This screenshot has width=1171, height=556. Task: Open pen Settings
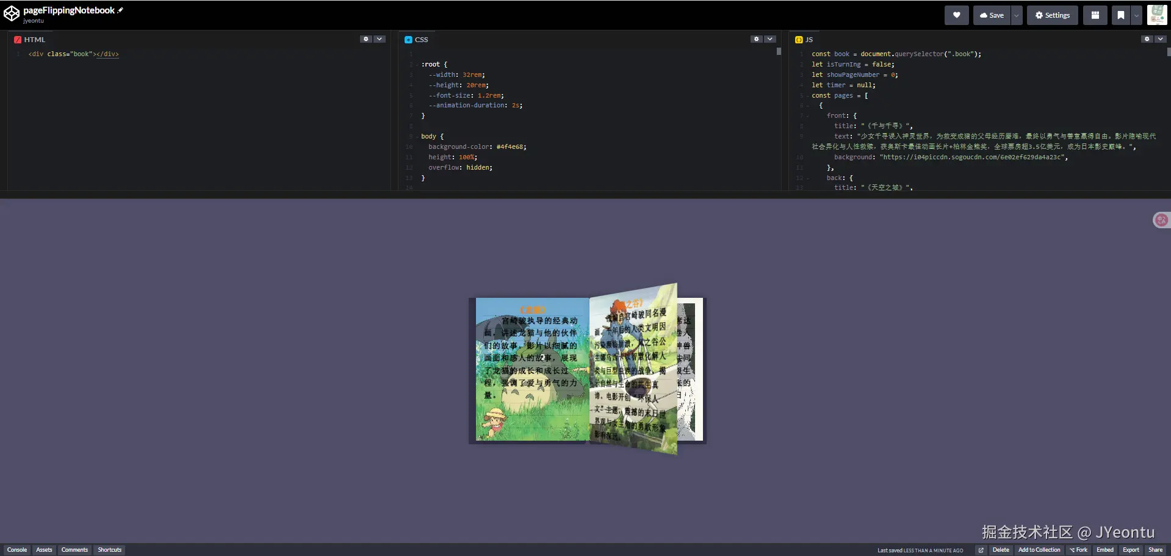tap(1053, 15)
